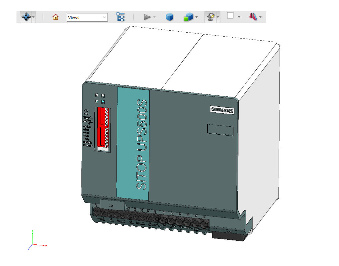Screen dimensions: 339x266
Task: Click the Model Render Mode icon
Action: tap(188, 17)
